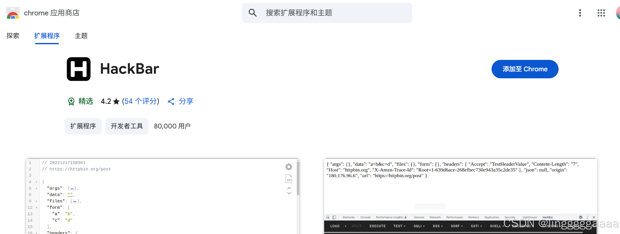
Task: Click the 扩展程序 category chip
Action: [x=83, y=126]
